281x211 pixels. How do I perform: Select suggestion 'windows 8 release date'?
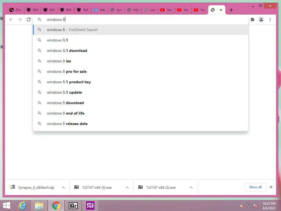(141, 123)
